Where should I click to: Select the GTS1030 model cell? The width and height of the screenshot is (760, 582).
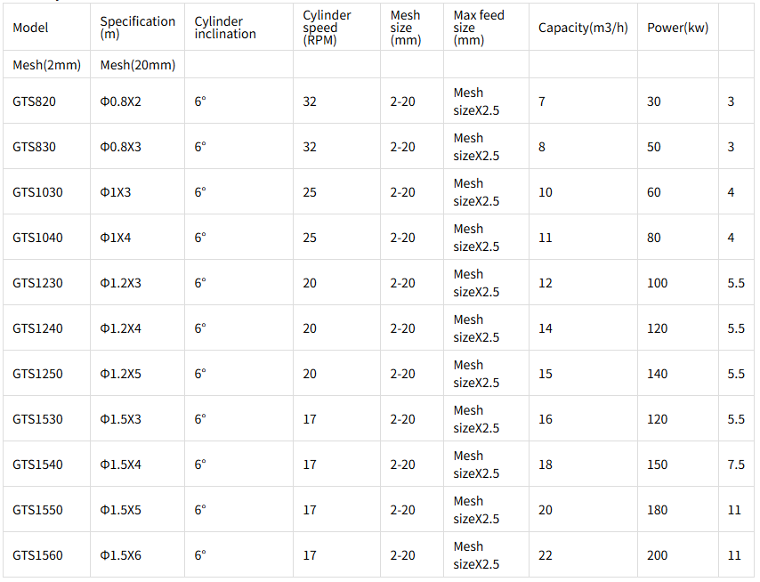pyautogui.click(x=37, y=192)
